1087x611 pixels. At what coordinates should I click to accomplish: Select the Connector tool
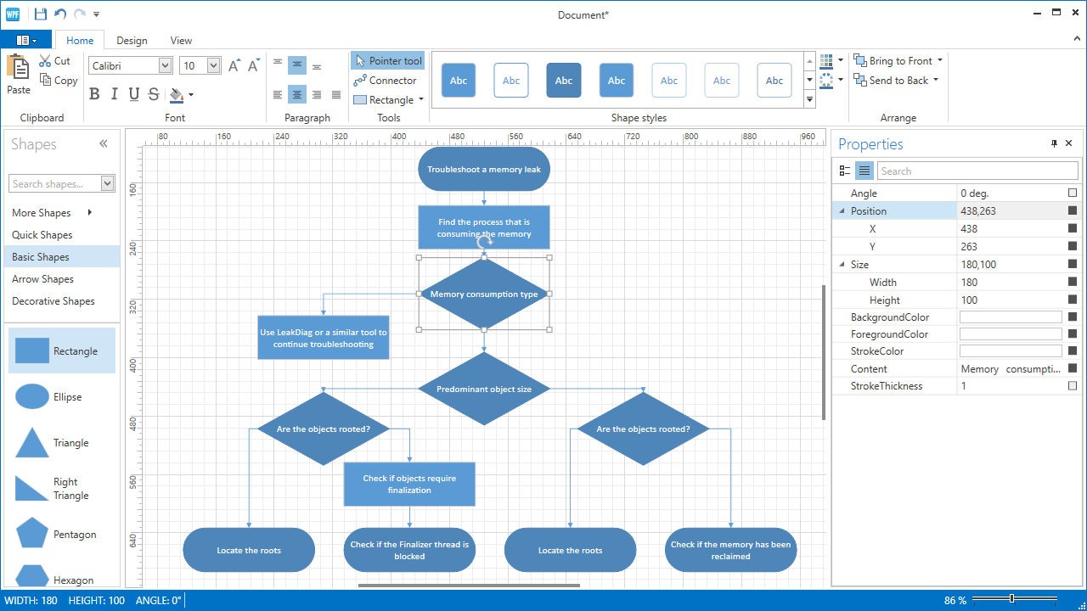tap(386, 81)
